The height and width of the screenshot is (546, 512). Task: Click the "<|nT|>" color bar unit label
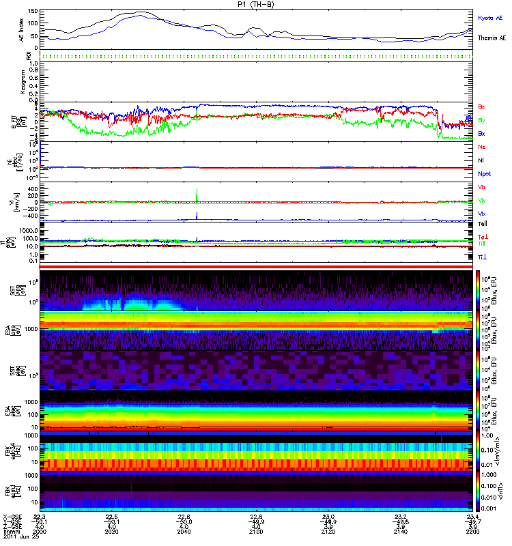point(502,491)
